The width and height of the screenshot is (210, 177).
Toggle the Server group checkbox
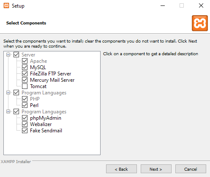[x=16, y=55]
